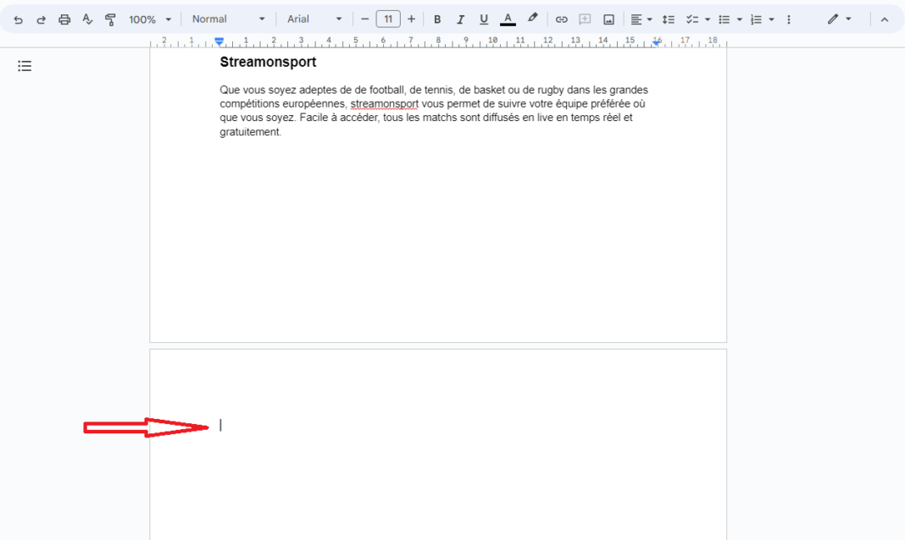Image resolution: width=905 pixels, height=540 pixels.
Task: Insert a link
Action: click(561, 19)
